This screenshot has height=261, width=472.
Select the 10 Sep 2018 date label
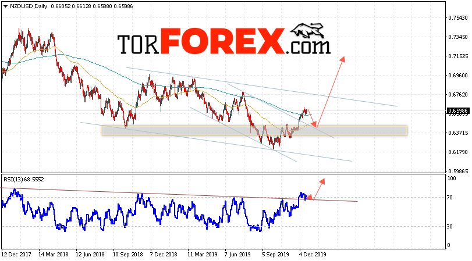coord(128,255)
